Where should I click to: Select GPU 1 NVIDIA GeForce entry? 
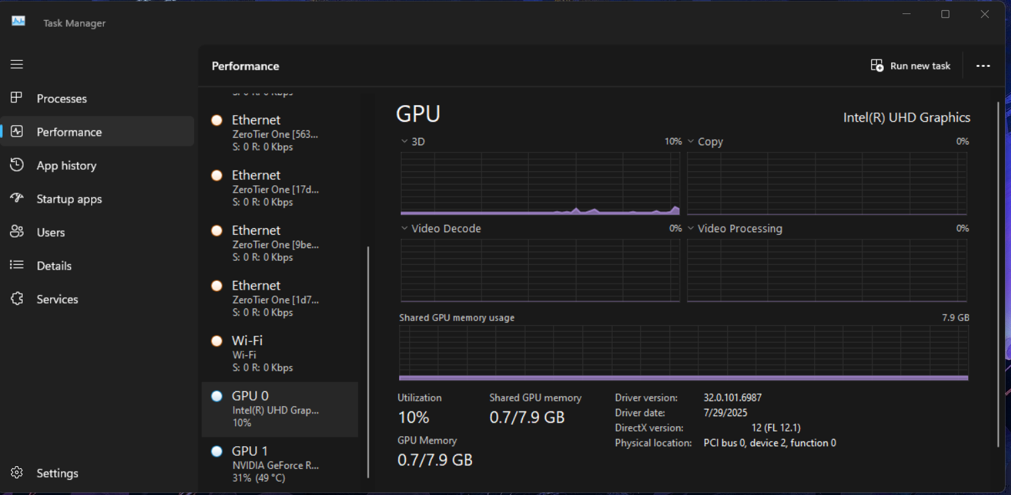tap(280, 464)
